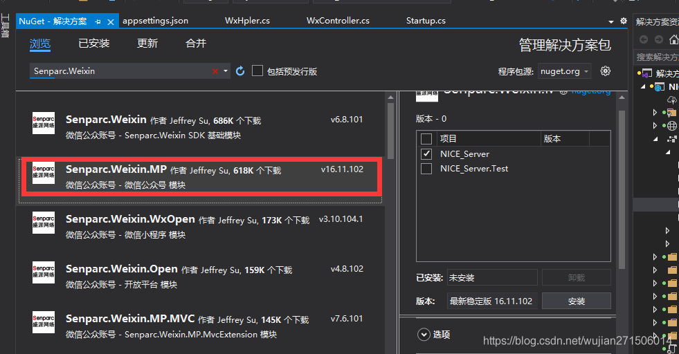
Task: Toggle the select-all projects checkbox
Action: (426, 139)
